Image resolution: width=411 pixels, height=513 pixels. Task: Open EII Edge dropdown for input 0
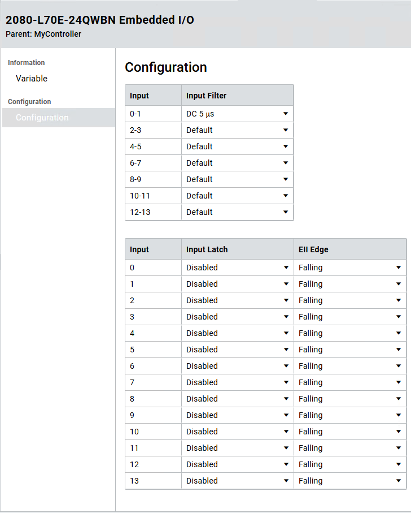349,268
